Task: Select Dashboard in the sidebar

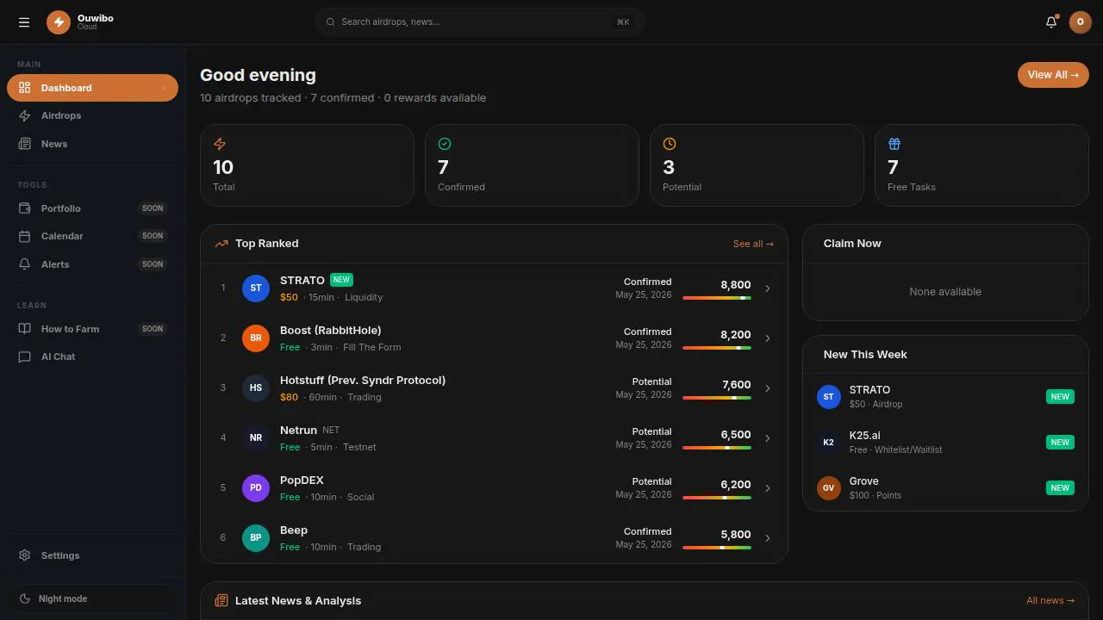Action: pos(92,88)
